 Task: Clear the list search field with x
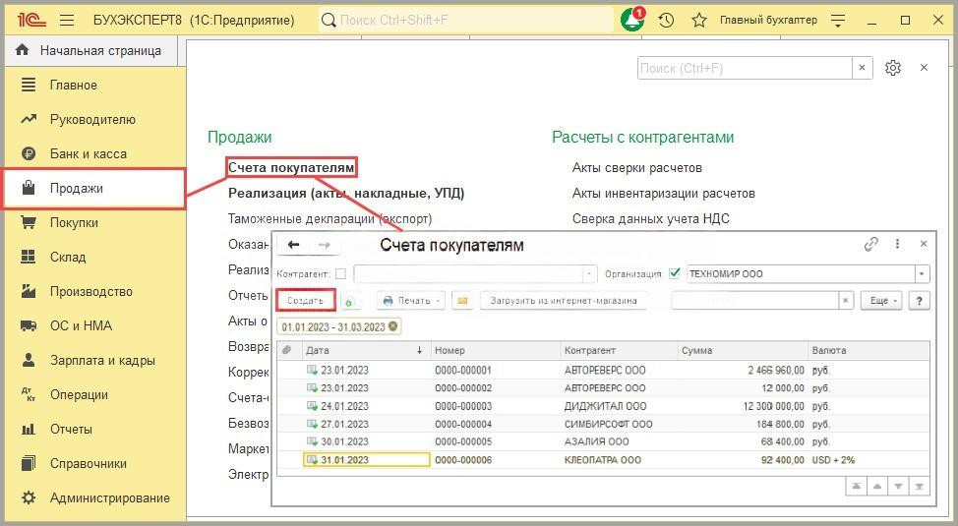pos(846,301)
